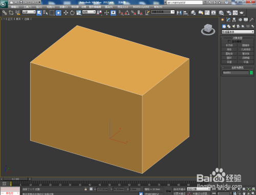The height and width of the screenshot is (195, 256).
Task: Switch to the Motion panel tab
Action: [240, 20]
